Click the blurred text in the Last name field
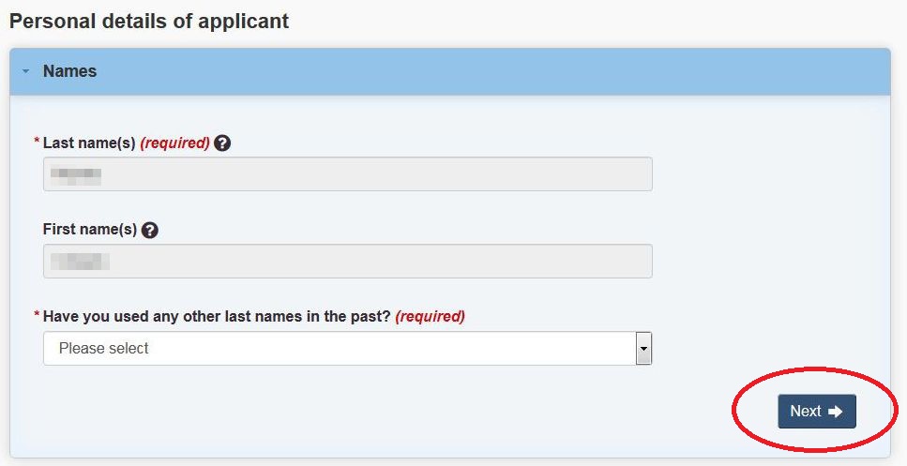907x466 pixels. coord(76,174)
